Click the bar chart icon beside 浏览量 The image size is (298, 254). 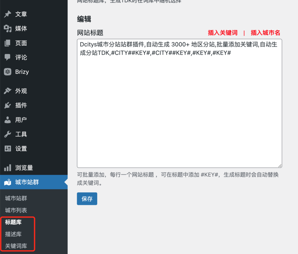tap(8, 168)
